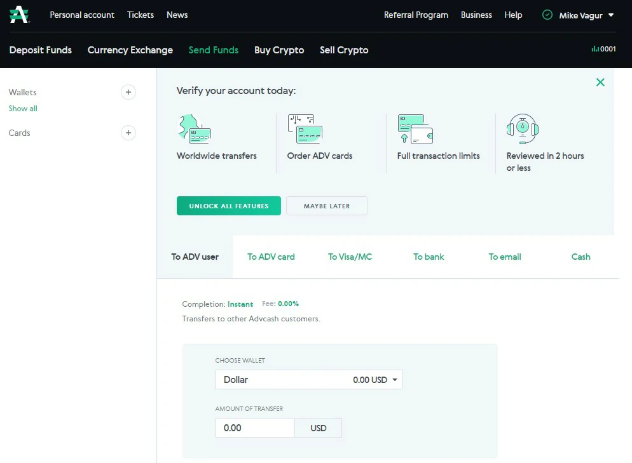Open Personal account menu

(82, 15)
